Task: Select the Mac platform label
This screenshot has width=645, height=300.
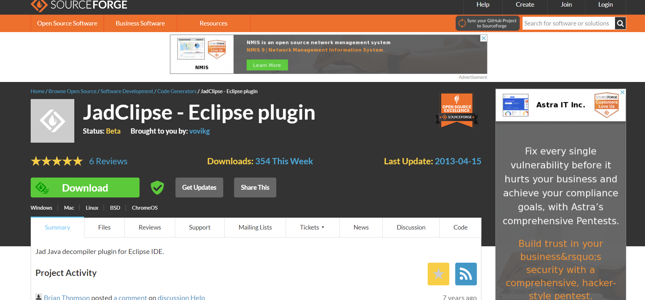Action: pyautogui.click(x=69, y=208)
